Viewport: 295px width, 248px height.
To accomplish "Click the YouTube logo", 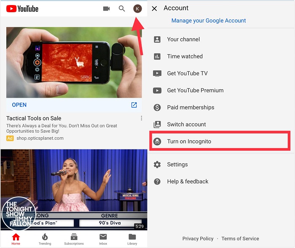I will tap(22, 9).
